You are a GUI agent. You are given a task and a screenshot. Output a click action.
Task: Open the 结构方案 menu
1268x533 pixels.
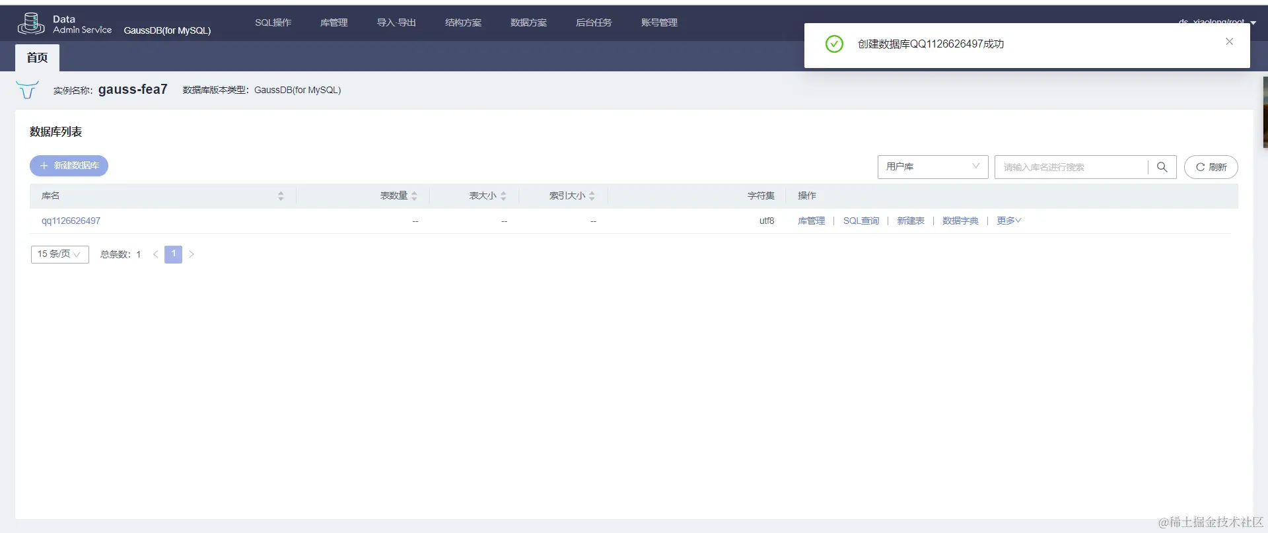[x=463, y=22]
